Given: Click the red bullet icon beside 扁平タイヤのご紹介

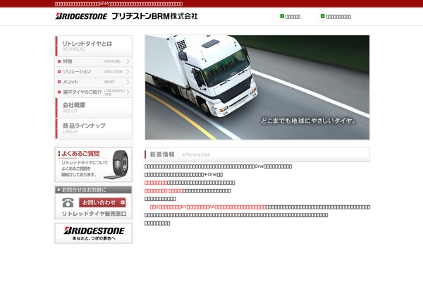Looking at the screenshot, I should tap(59, 92).
